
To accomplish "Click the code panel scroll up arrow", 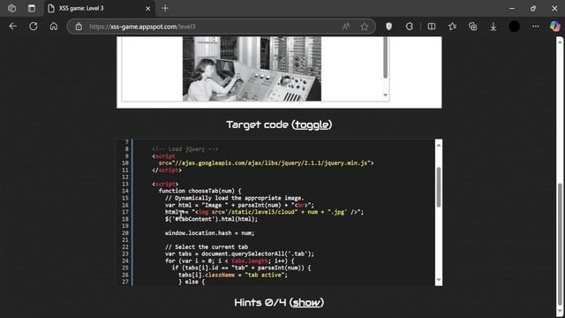I will 439,145.
